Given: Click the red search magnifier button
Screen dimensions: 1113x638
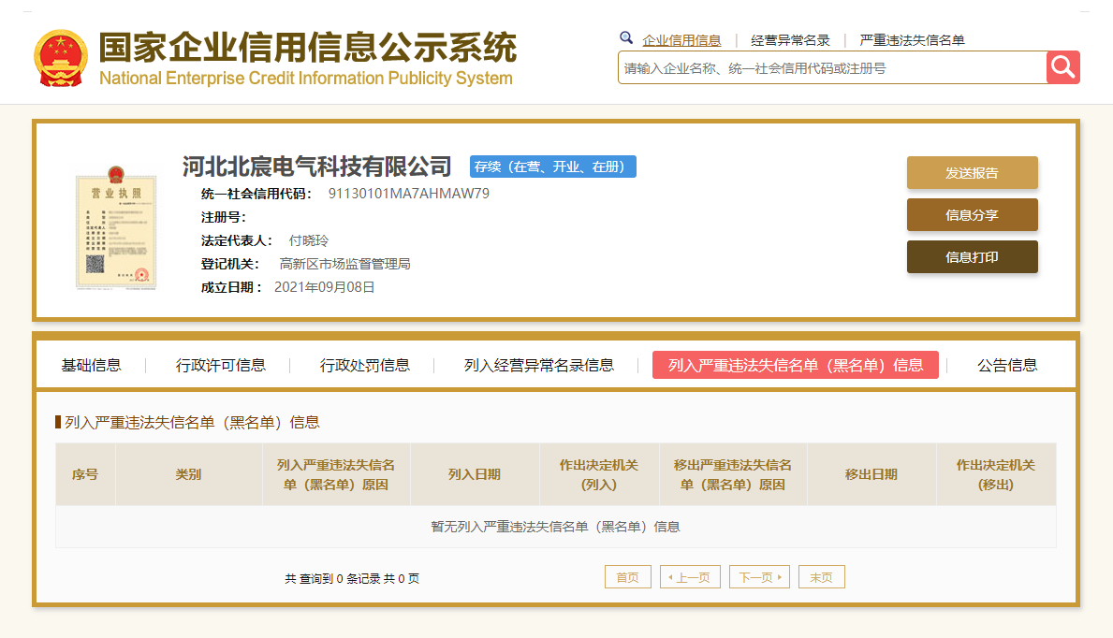Looking at the screenshot, I should 1062,67.
